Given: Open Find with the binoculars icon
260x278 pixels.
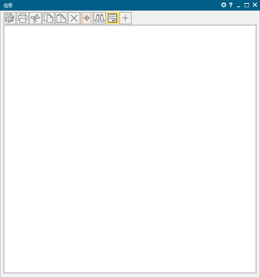Looking at the screenshot, I should click(100, 18).
